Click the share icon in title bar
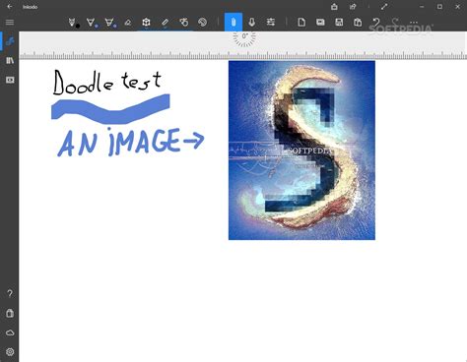Screen dimensions: 467x362 [353, 7]
